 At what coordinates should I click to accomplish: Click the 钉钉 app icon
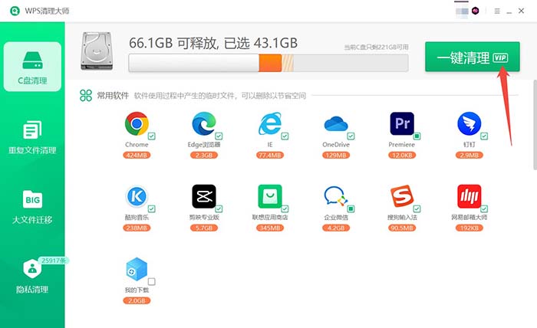(x=469, y=123)
